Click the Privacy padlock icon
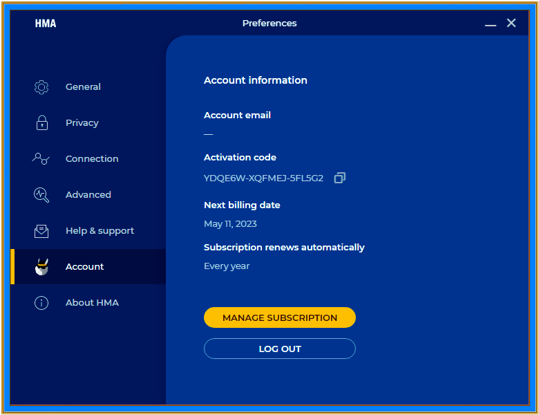This screenshot has height=415, width=539. [x=42, y=123]
